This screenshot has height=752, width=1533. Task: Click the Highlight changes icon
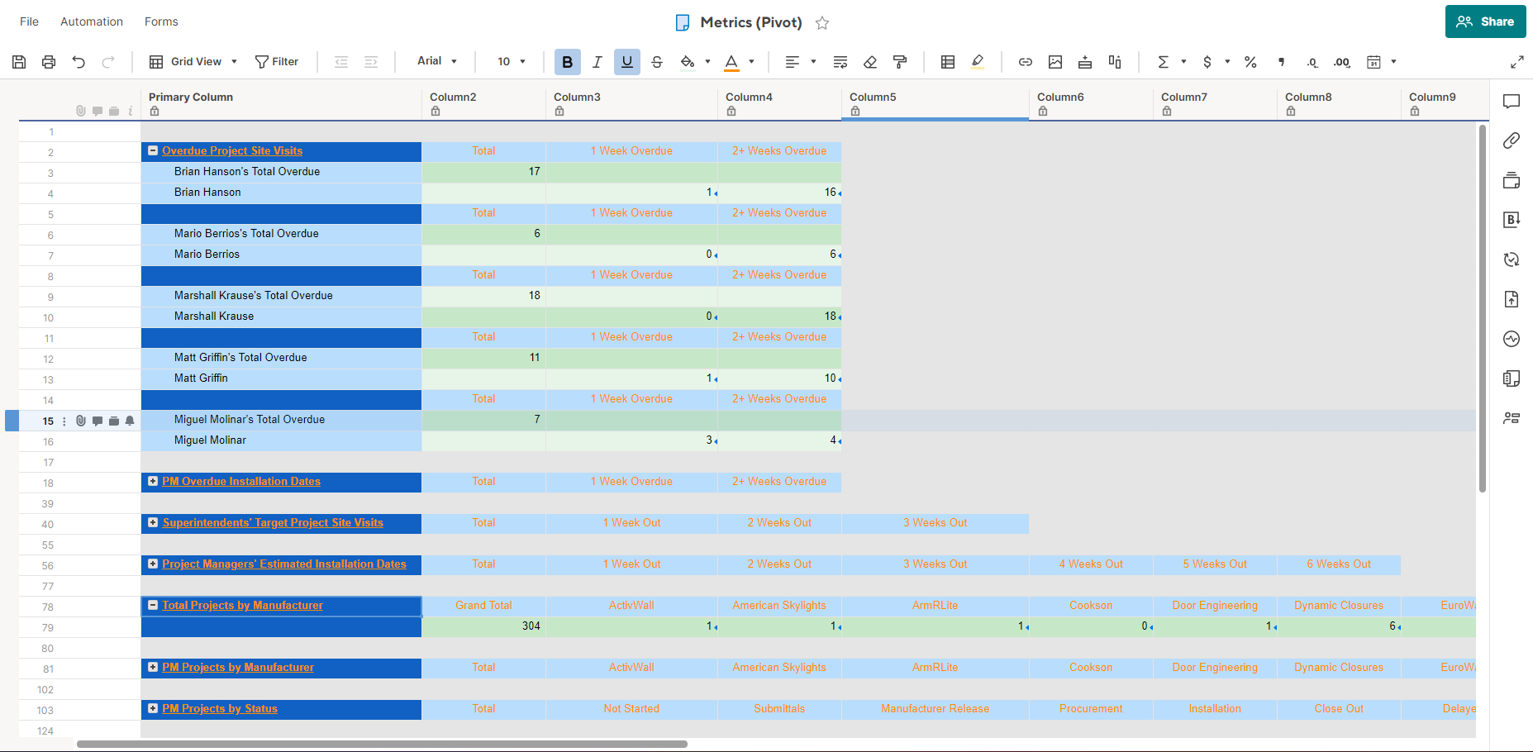(x=978, y=62)
